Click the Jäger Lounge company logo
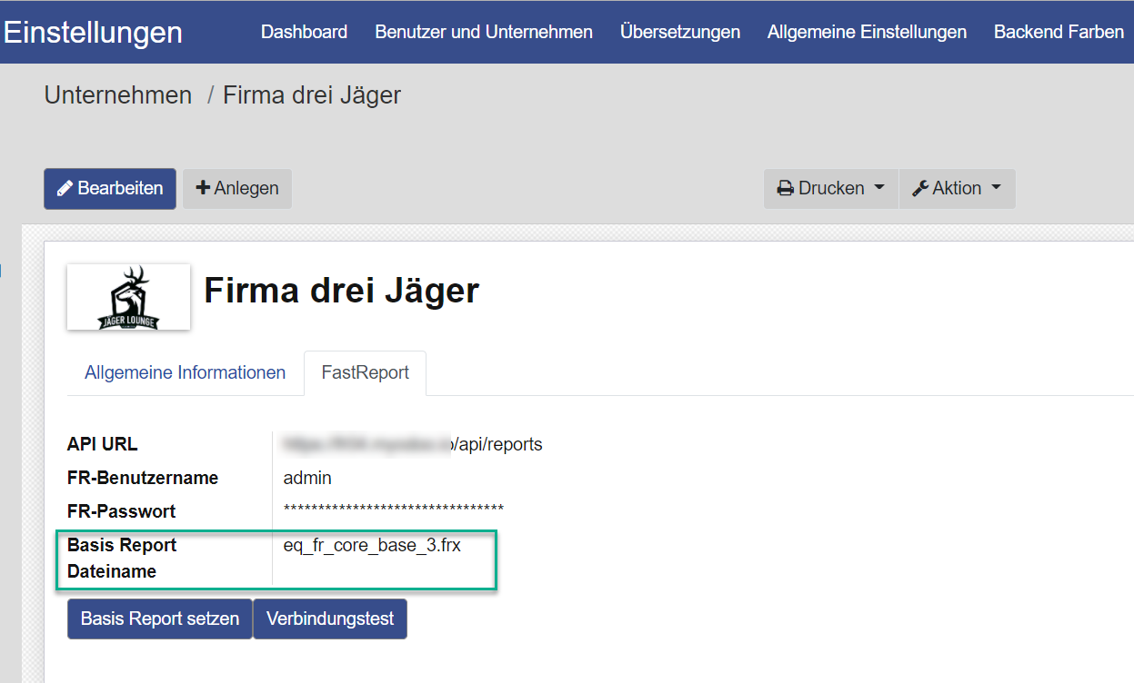Image resolution: width=1134 pixels, height=683 pixels. tap(128, 297)
